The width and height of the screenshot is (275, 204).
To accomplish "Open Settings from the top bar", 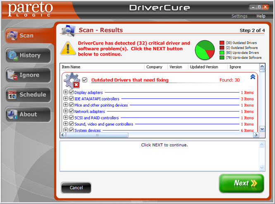I will (x=239, y=16).
